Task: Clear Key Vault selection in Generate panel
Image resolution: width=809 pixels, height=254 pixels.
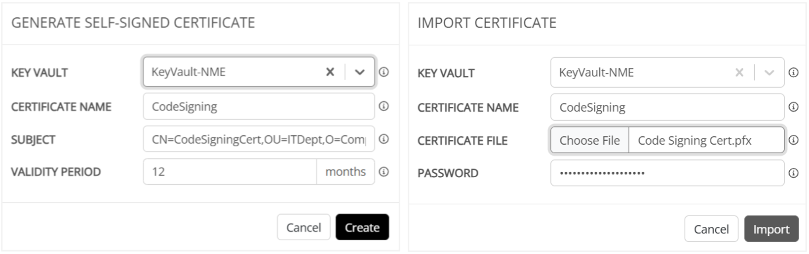Action: (330, 72)
